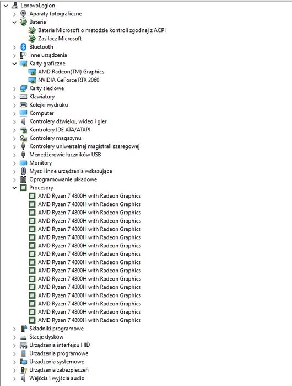Click the Procesory chip icon

pos(23,188)
